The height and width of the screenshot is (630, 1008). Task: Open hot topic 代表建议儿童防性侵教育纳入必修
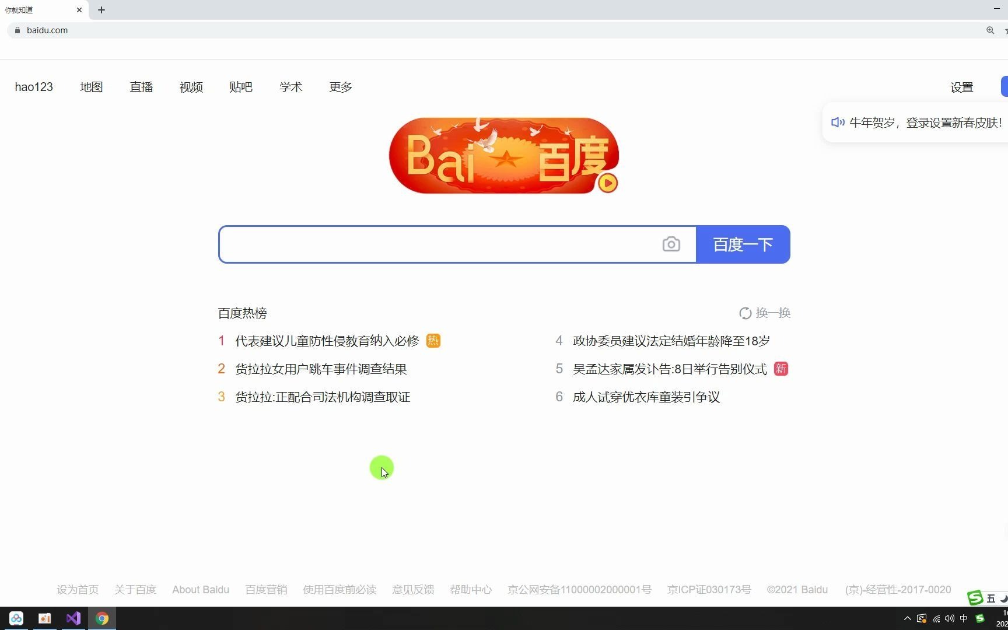pyautogui.click(x=327, y=341)
